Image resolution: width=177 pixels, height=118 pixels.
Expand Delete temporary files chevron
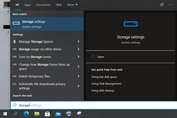tap(79, 76)
